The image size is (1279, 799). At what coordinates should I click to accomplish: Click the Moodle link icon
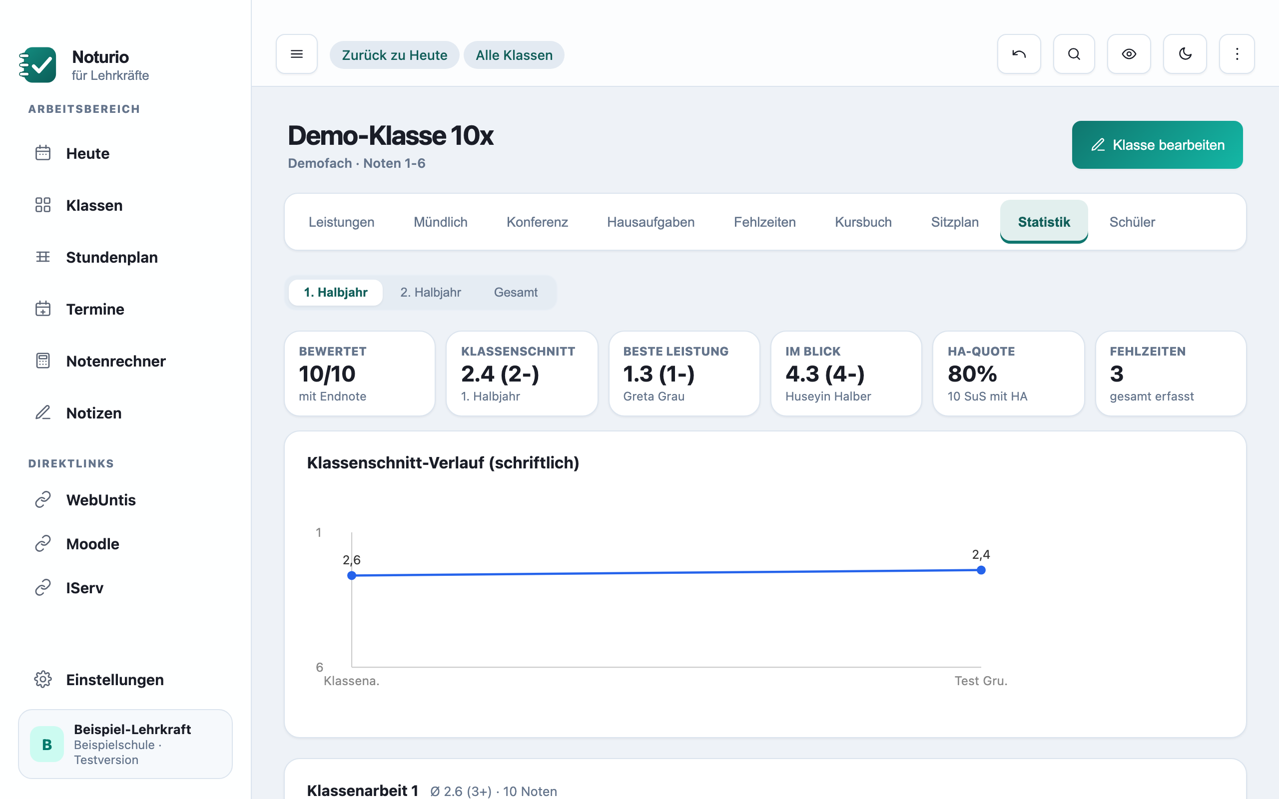point(43,543)
